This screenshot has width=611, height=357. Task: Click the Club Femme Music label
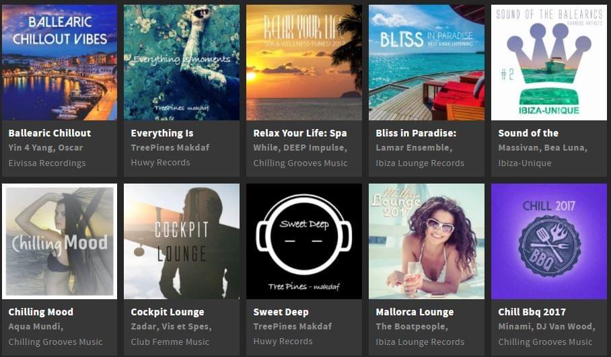(170, 342)
